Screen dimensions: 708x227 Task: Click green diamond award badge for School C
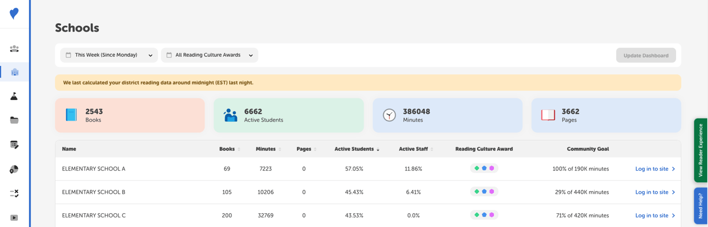pyautogui.click(x=477, y=215)
